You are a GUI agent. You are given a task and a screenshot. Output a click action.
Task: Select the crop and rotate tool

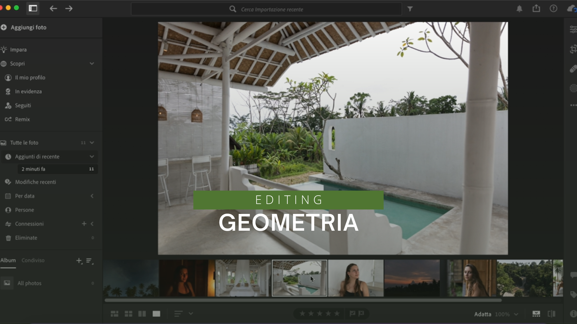pyautogui.click(x=573, y=49)
